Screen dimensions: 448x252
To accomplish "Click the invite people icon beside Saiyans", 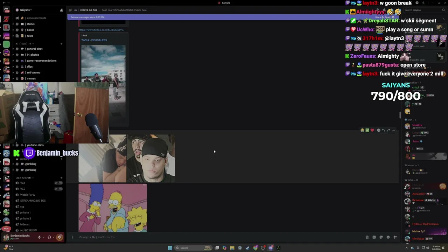I will [62, 10].
